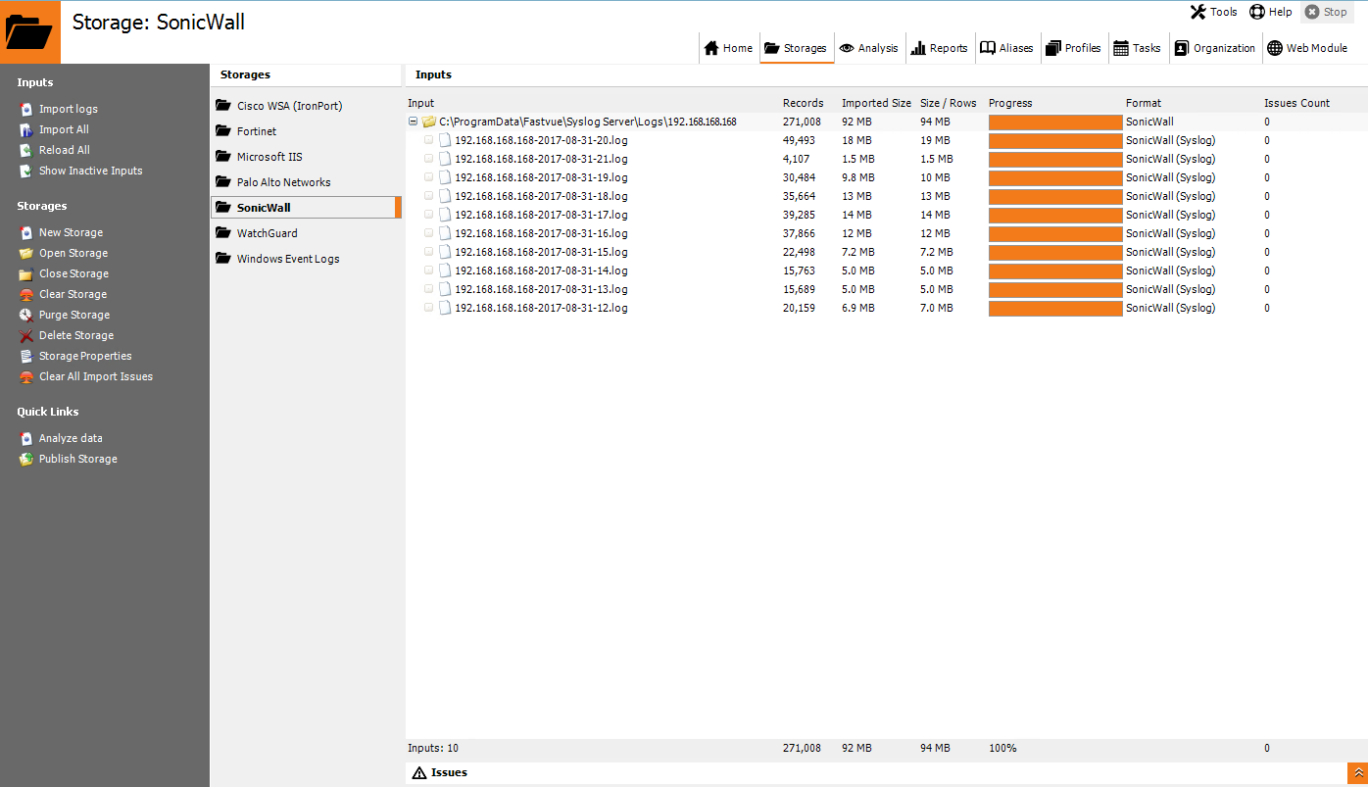Click the Analyze data icon
This screenshot has height=787, width=1368.
pos(26,438)
